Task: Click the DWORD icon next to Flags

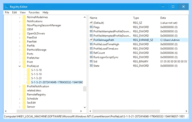Action: (x=91, y=27)
